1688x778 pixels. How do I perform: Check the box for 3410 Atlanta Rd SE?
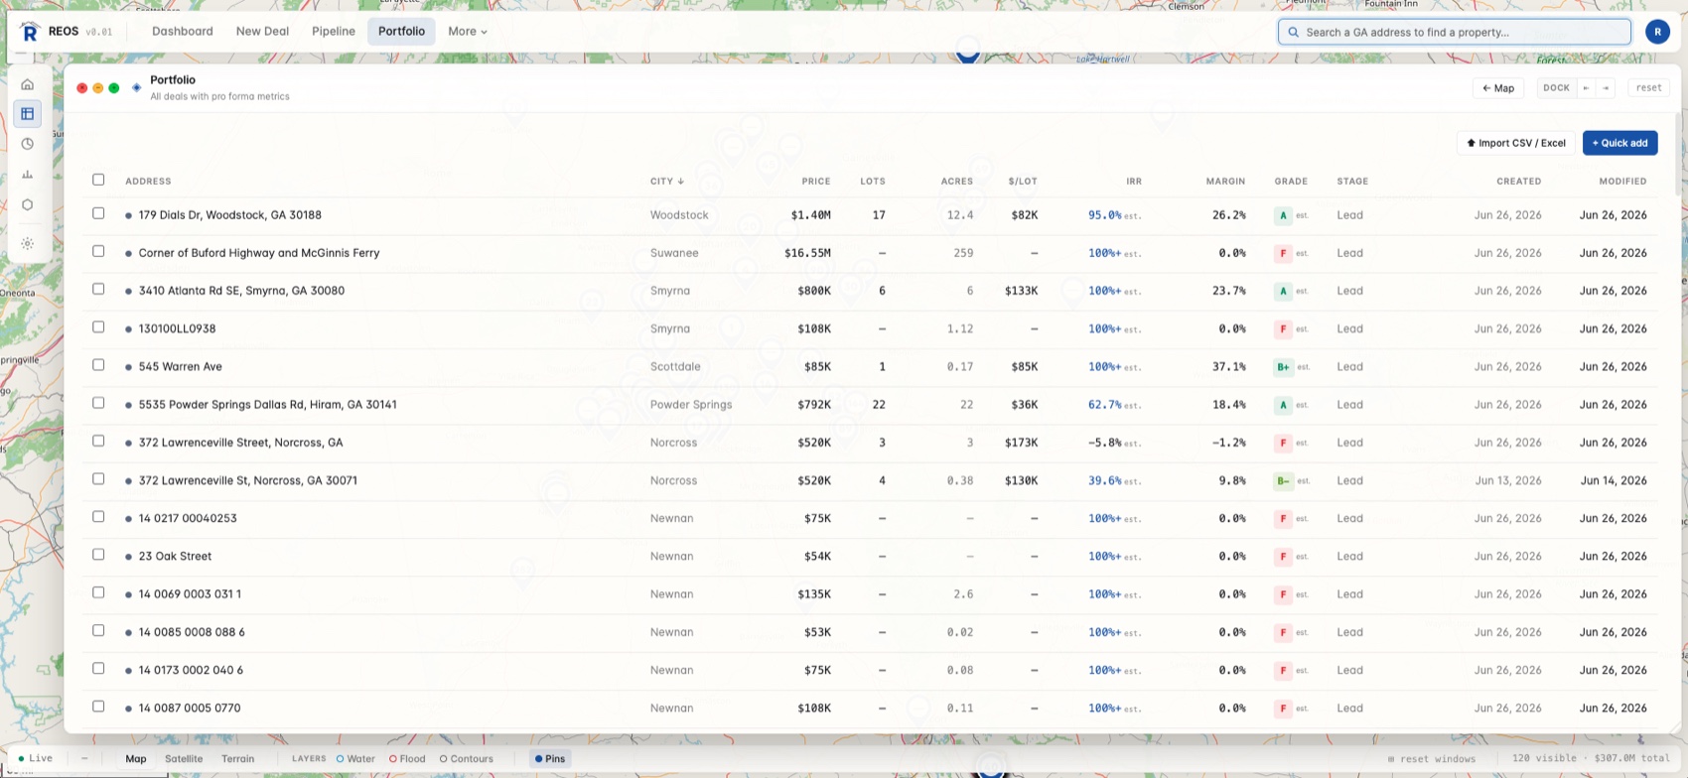point(98,289)
